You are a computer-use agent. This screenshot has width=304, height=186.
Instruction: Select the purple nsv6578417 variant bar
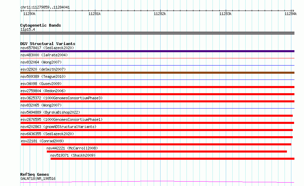coord(157,51)
